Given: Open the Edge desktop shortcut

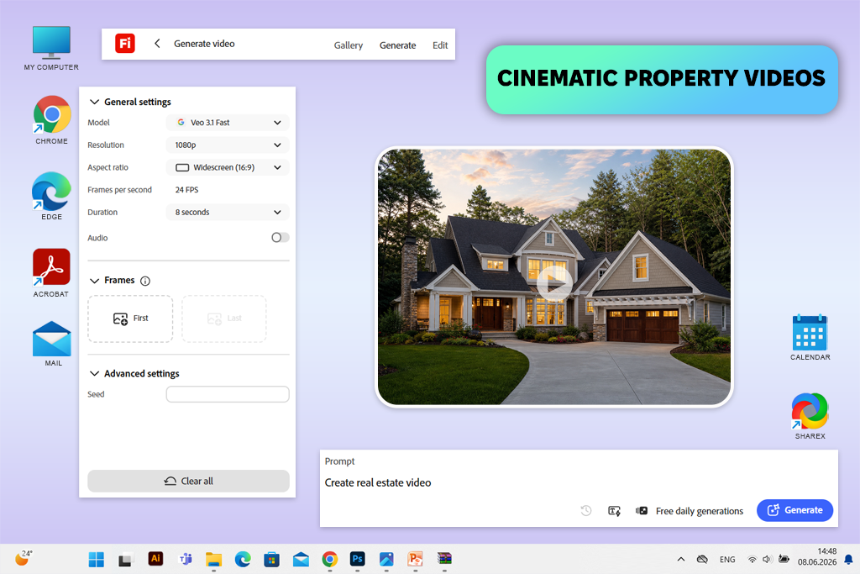Looking at the screenshot, I should click(51, 197).
